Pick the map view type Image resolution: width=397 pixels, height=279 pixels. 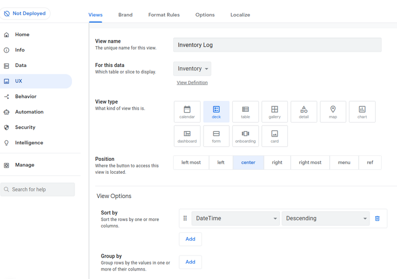click(333, 112)
